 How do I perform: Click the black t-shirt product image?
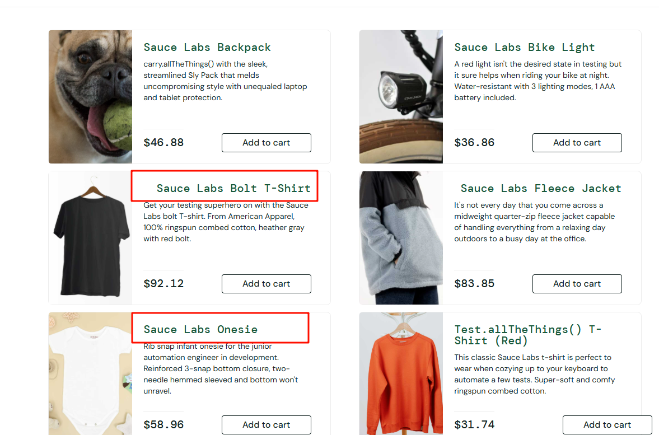click(x=90, y=238)
